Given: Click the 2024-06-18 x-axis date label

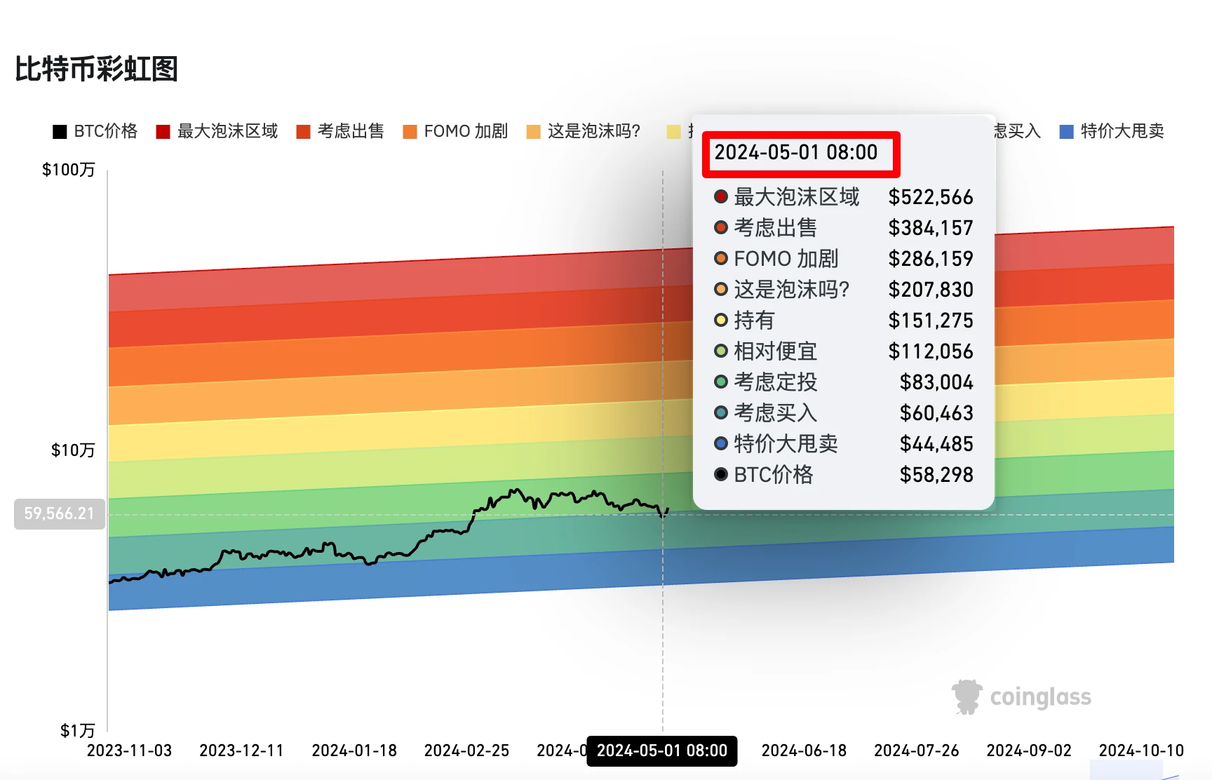Looking at the screenshot, I should [804, 751].
